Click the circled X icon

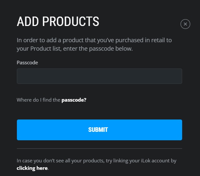point(185,24)
